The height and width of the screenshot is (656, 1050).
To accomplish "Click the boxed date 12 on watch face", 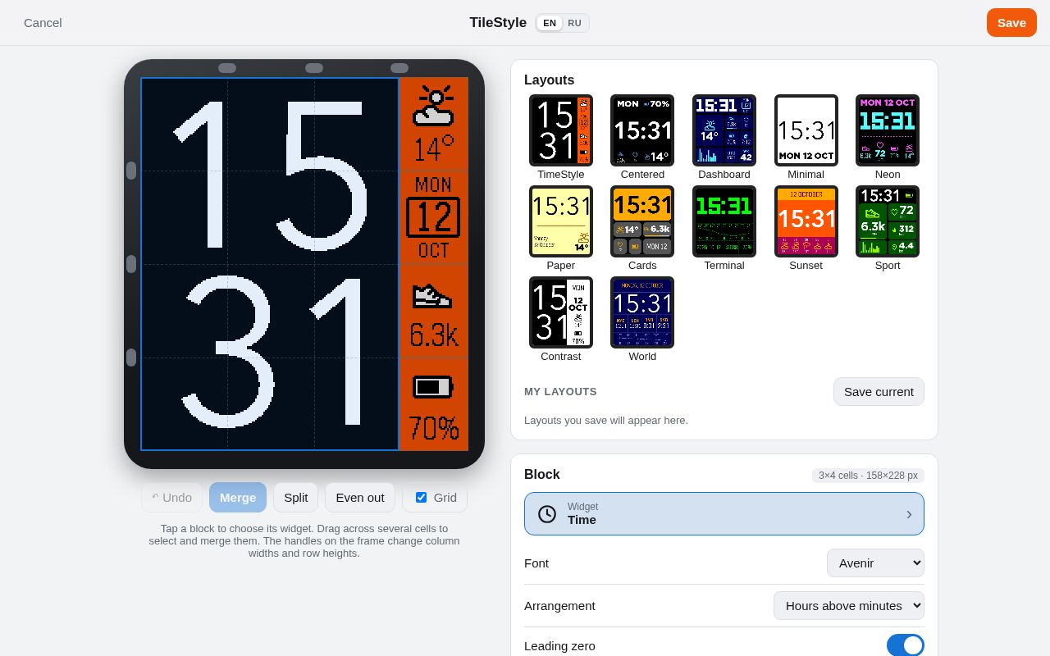I will [433, 217].
